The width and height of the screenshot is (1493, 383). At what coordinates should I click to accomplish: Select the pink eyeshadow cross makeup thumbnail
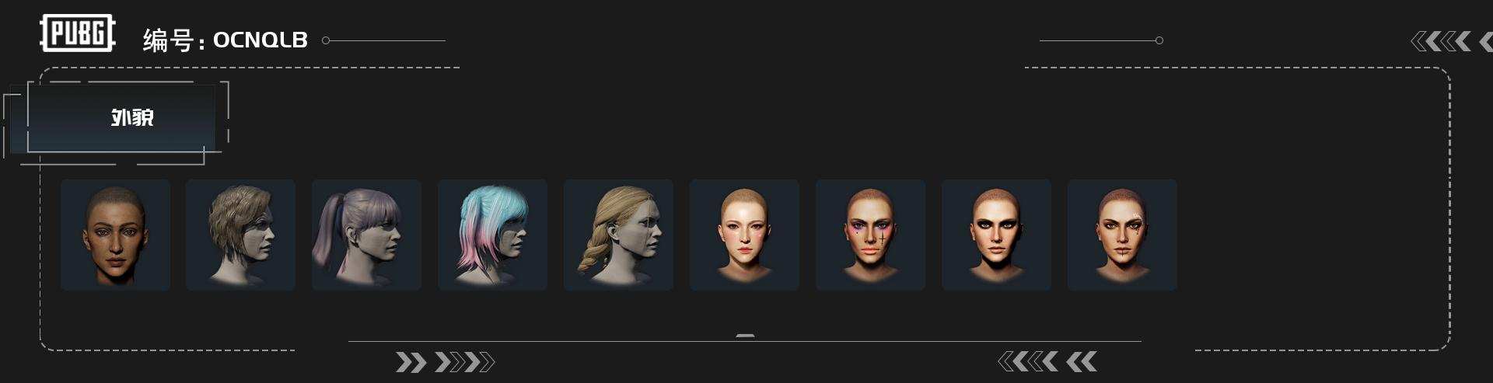tap(871, 235)
